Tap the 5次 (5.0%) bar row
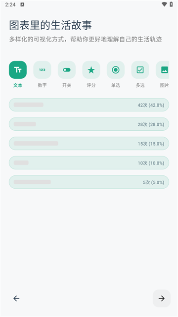This screenshot has width=178, height=317. point(89,182)
